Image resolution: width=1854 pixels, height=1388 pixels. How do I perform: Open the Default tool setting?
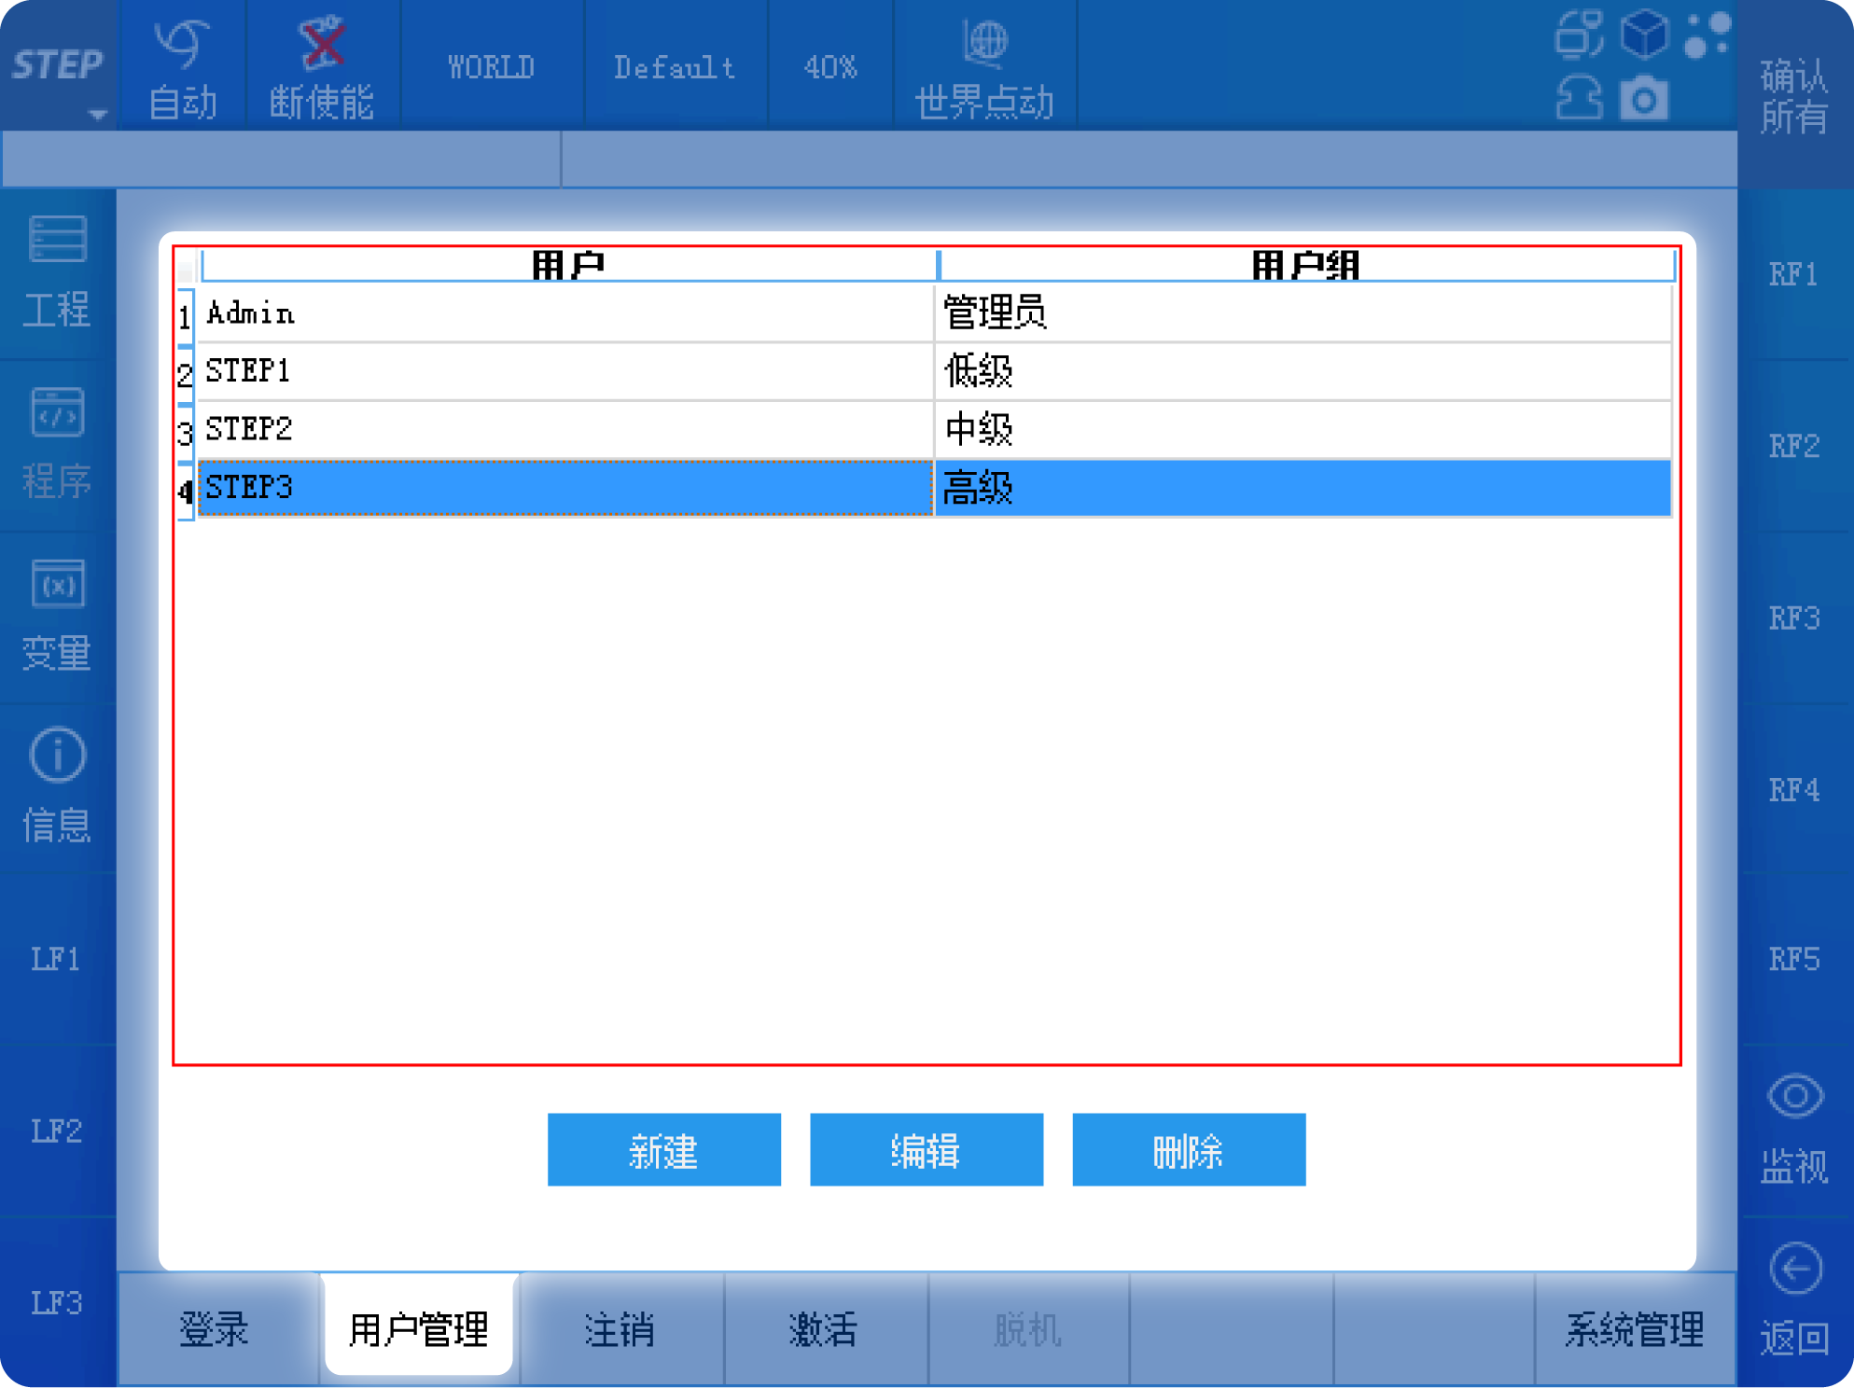(x=675, y=67)
